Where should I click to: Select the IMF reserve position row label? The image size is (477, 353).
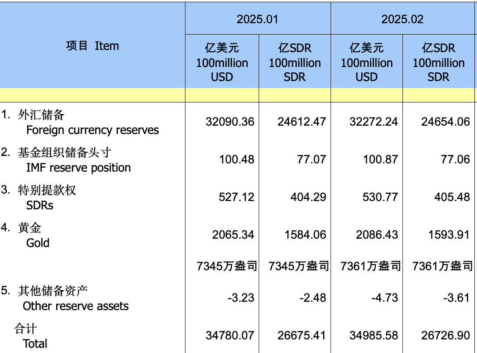78,168
